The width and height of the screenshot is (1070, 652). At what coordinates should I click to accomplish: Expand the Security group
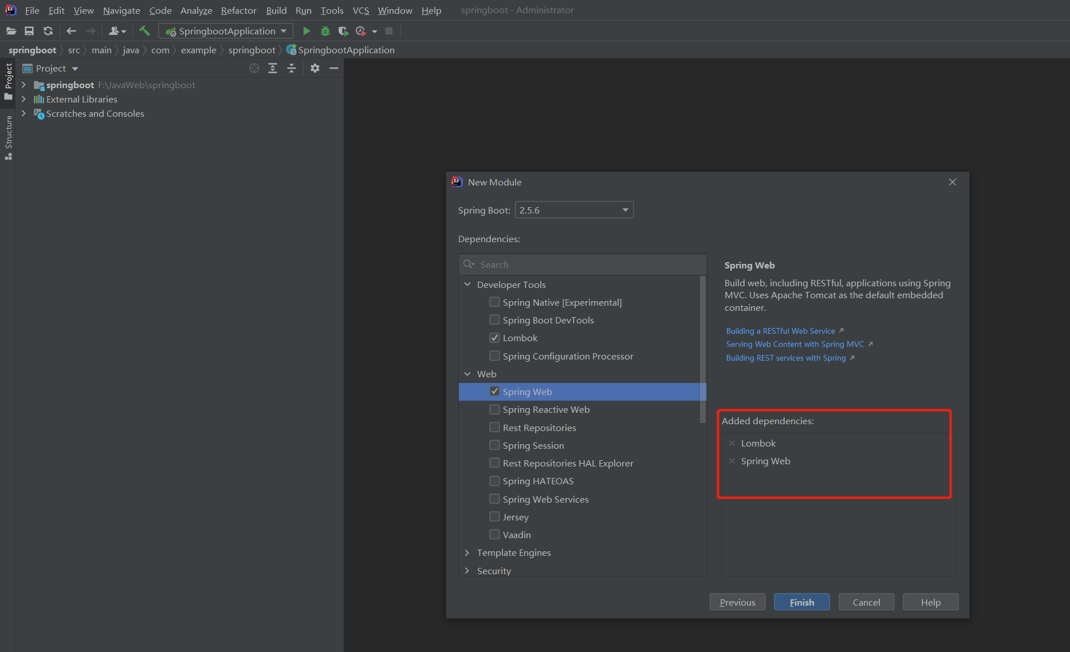point(467,571)
